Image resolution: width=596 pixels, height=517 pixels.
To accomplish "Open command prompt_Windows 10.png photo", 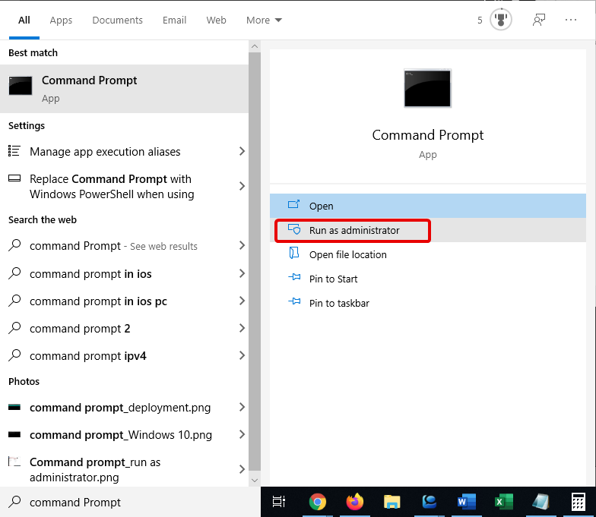I will coord(125,434).
